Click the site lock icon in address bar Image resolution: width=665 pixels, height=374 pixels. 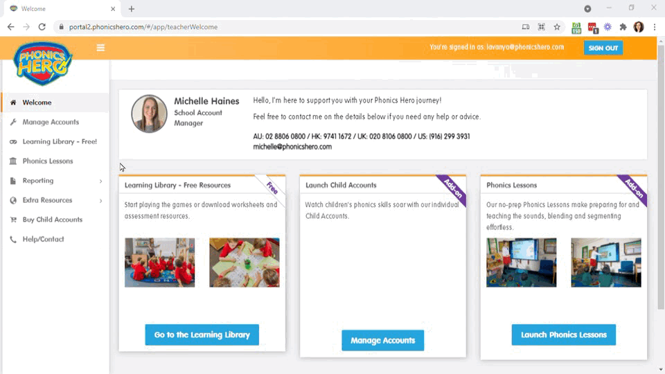point(61,27)
